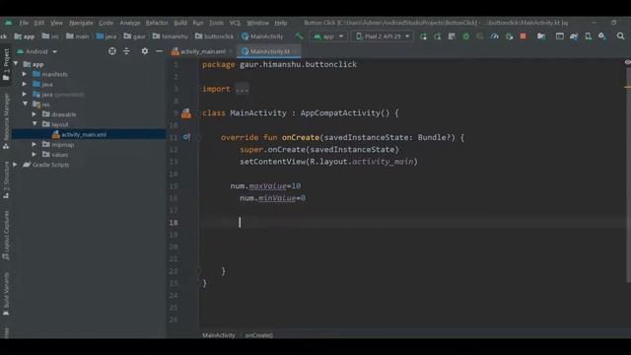This screenshot has width=631, height=355.
Task: Click Select Opened File target icon
Action: 112,51
